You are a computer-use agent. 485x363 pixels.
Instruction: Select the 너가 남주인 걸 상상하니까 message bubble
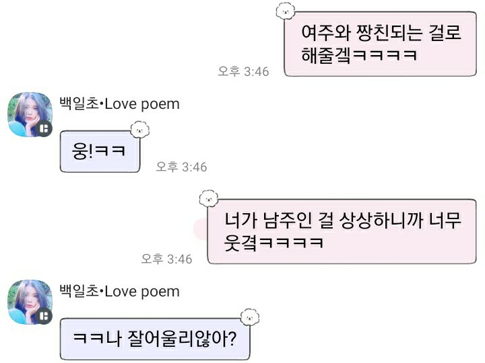342,230
